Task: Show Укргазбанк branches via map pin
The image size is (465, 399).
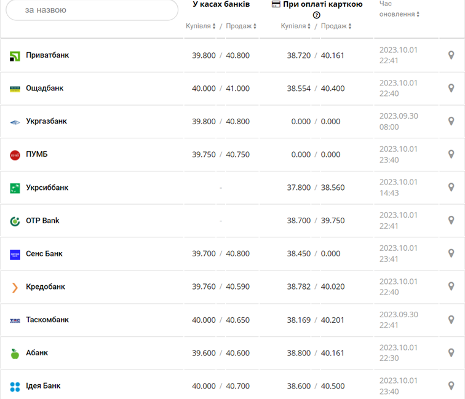Action: [451, 122]
